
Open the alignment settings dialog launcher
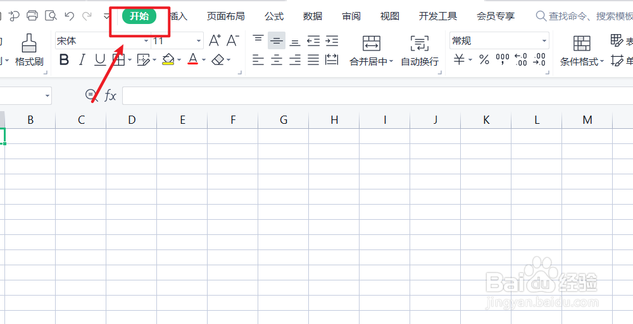coord(440,73)
